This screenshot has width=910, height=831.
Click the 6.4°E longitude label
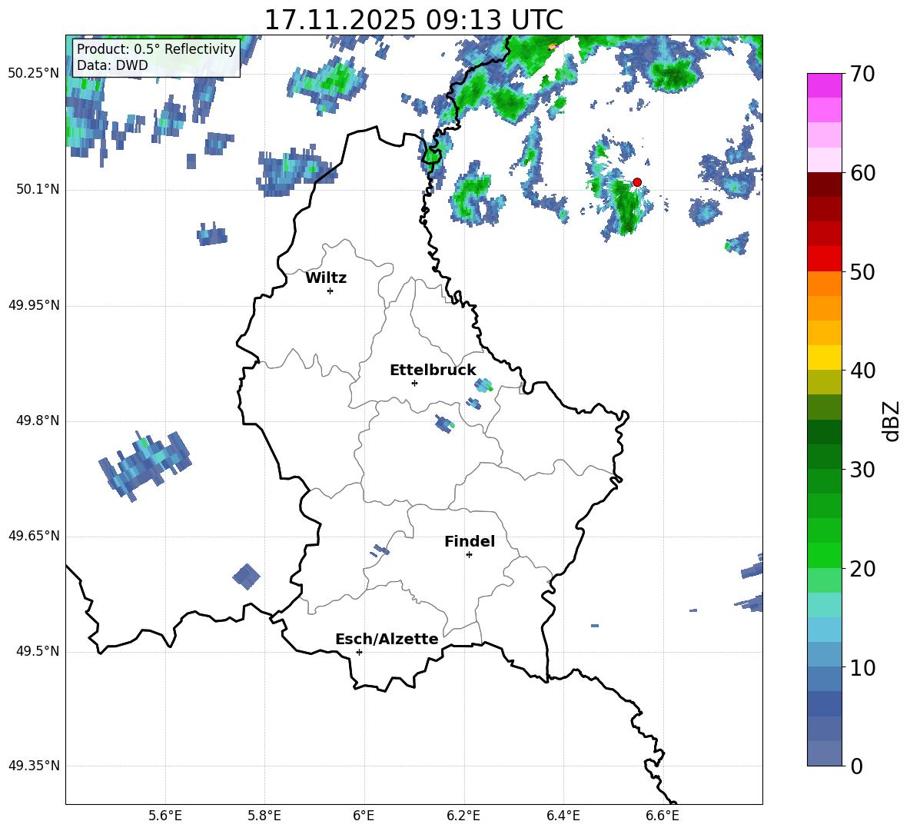tap(563, 816)
